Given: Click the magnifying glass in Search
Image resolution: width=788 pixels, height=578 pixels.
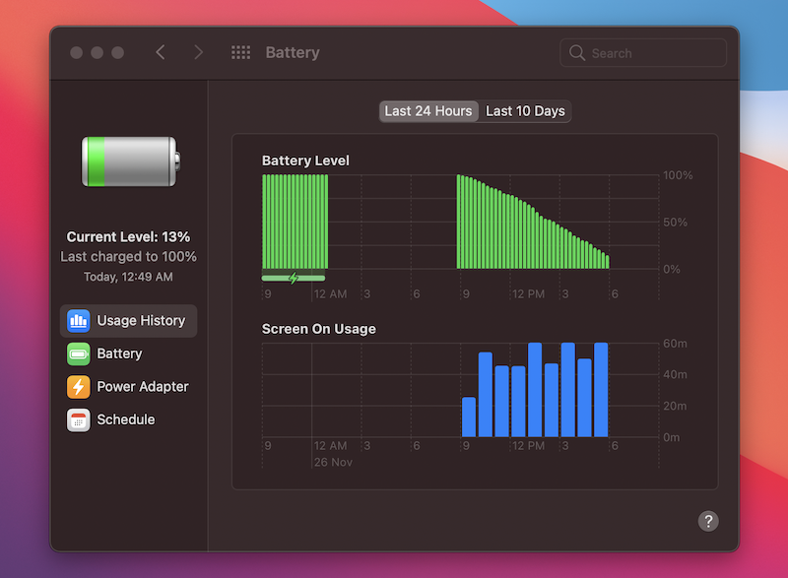Looking at the screenshot, I should [x=577, y=53].
